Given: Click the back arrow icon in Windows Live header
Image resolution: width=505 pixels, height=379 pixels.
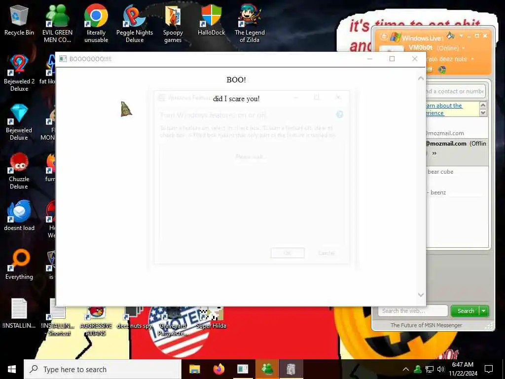Looking at the screenshot, I should [384, 37].
